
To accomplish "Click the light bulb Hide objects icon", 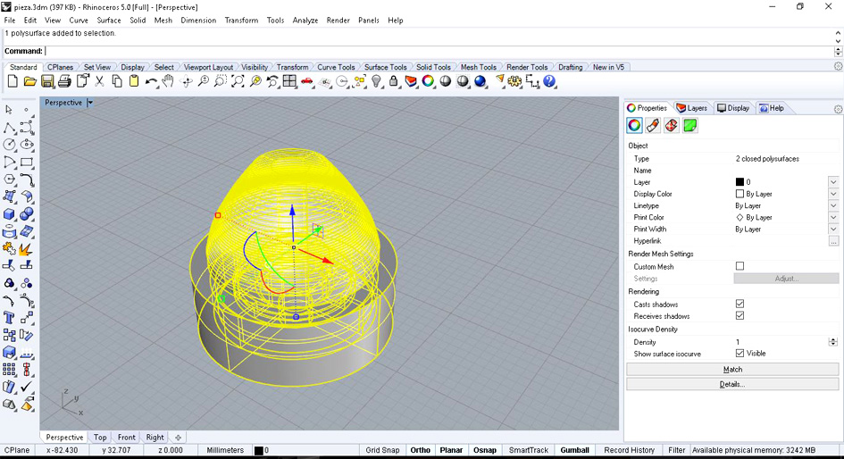I will pyautogui.click(x=376, y=81).
